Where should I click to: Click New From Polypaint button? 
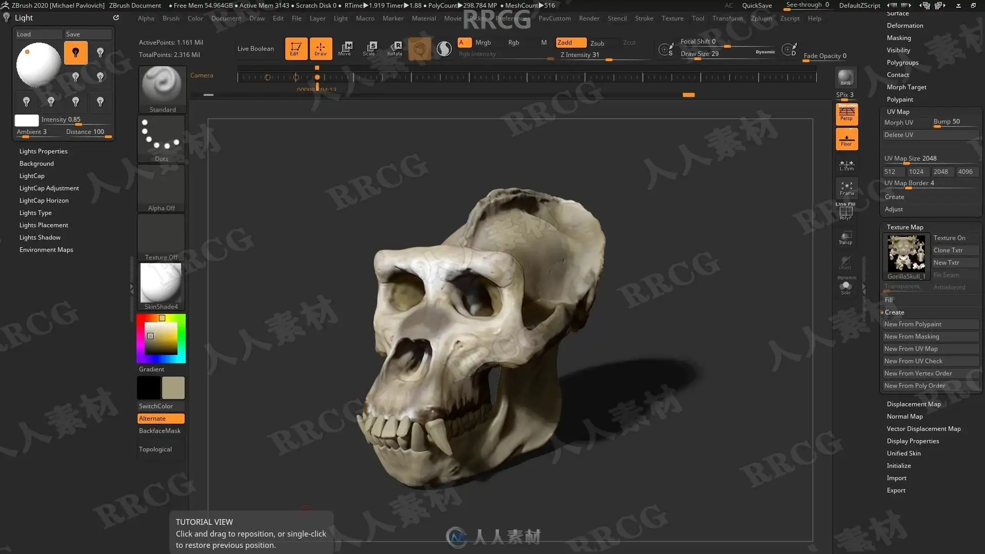[913, 324]
